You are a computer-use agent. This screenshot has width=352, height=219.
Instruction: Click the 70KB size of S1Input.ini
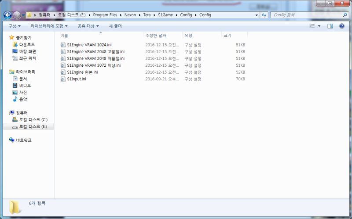(240, 79)
